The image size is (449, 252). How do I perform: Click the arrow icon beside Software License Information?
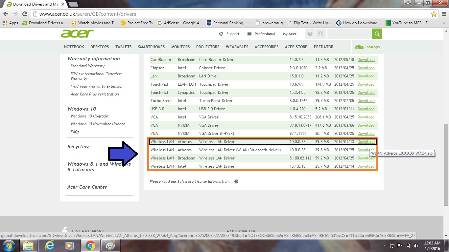[x=236, y=181]
